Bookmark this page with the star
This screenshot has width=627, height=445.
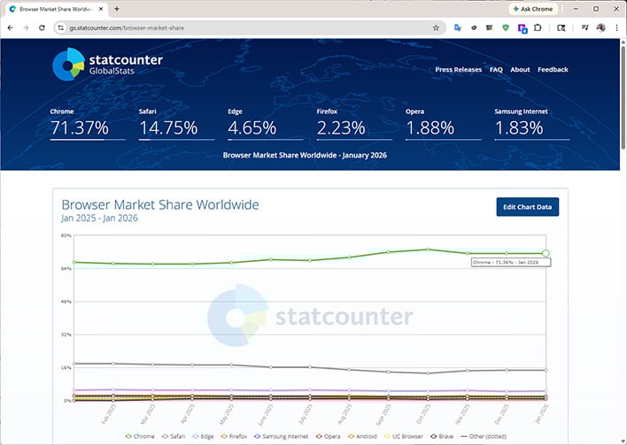tap(436, 28)
